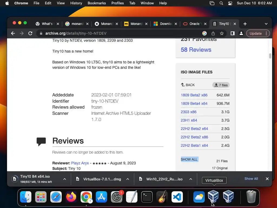
Task: Download the 22H2 Beta1 x64 ISO
Action: (194, 145)
